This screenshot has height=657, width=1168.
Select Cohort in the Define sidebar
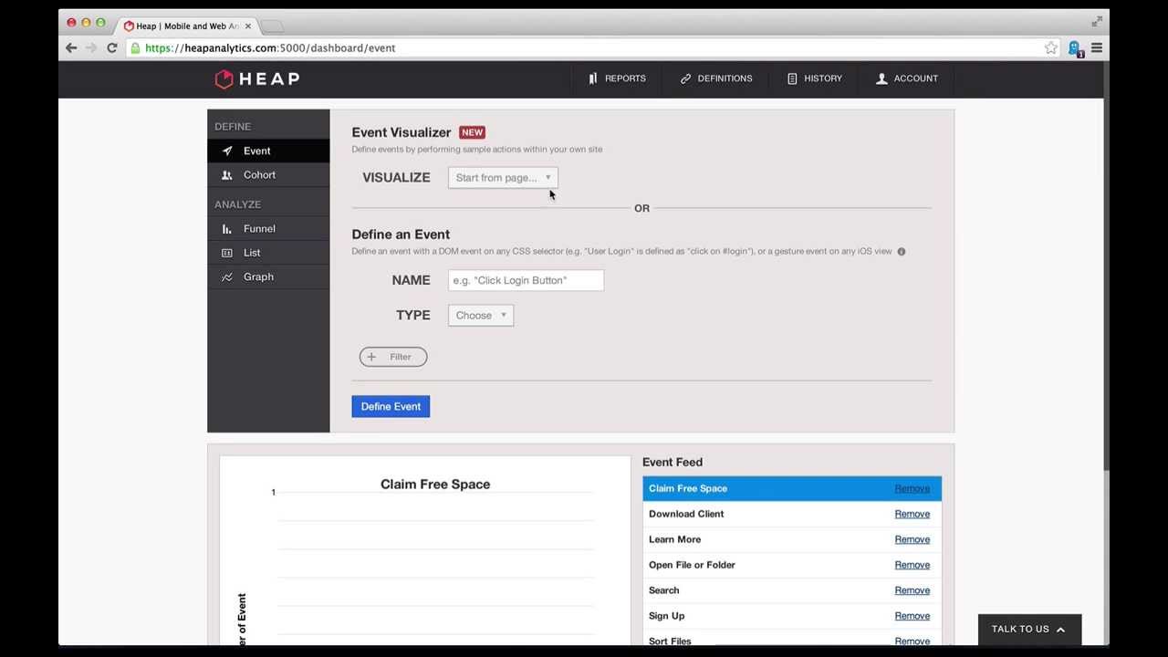259,175
